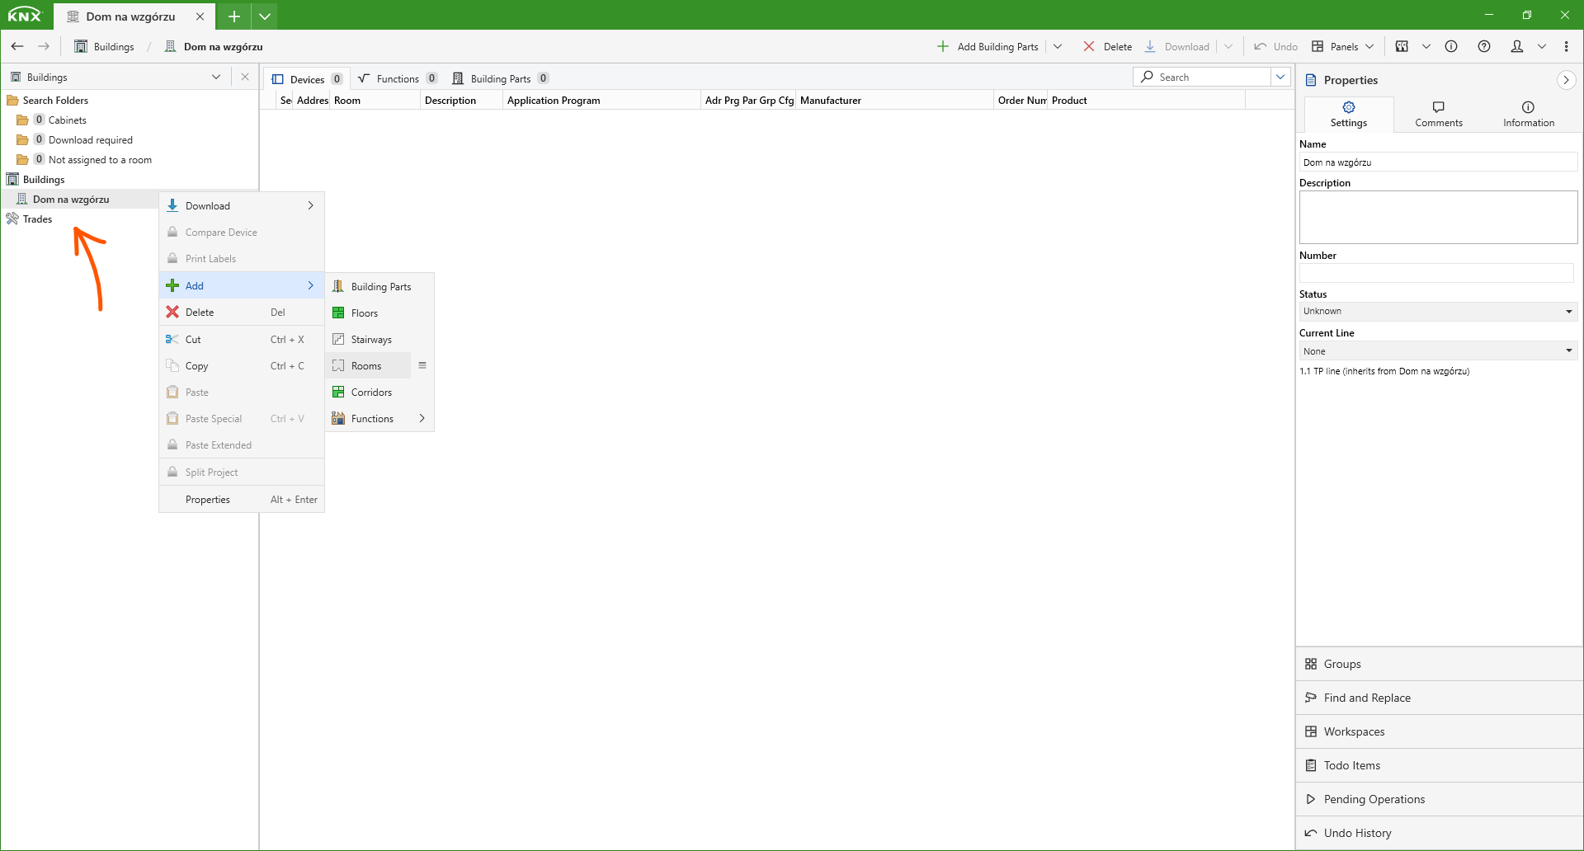Screen dimensions: 1584x851
Task: Open a new tab with plus icon
Action: click(x=234, y=16)
